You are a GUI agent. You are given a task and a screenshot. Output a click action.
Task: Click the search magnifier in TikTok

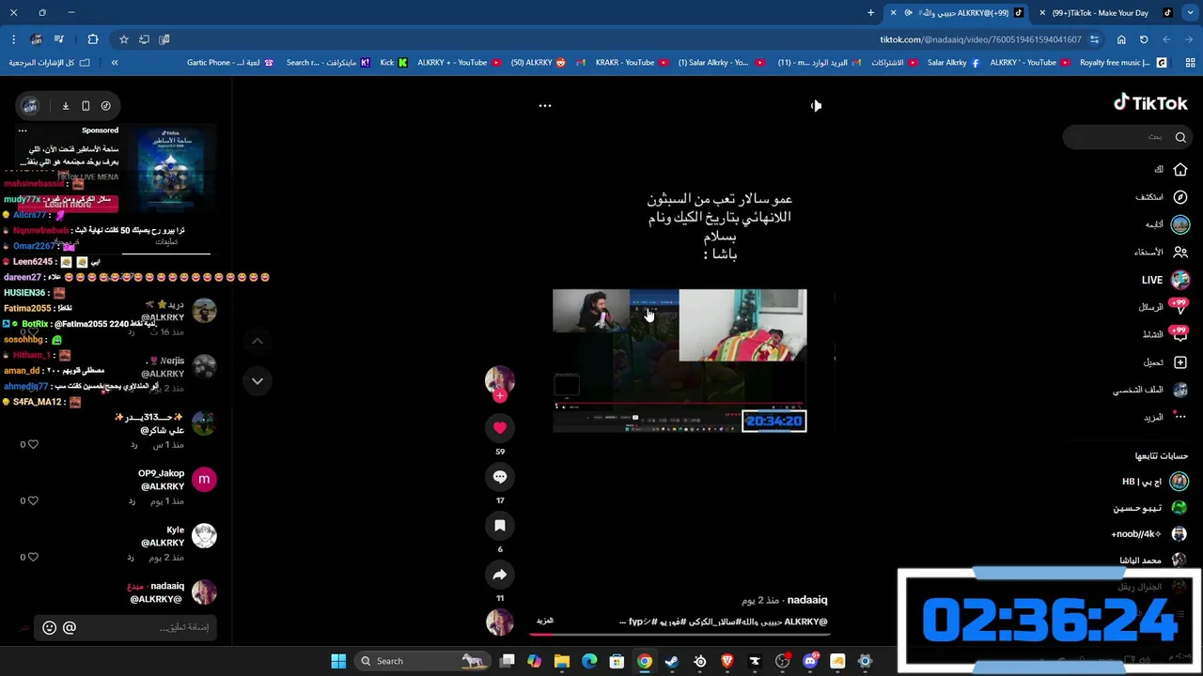[x=1180, y=137]
